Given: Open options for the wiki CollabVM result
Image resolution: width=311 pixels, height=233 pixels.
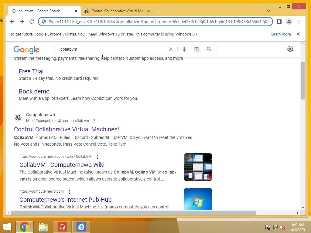Looking at the screenshot, I should point(97,157).
